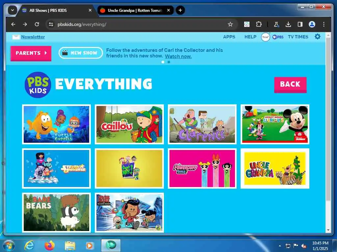Close the All Shows PBS KIDS tab
337x252 pixels.
[90, 10]
